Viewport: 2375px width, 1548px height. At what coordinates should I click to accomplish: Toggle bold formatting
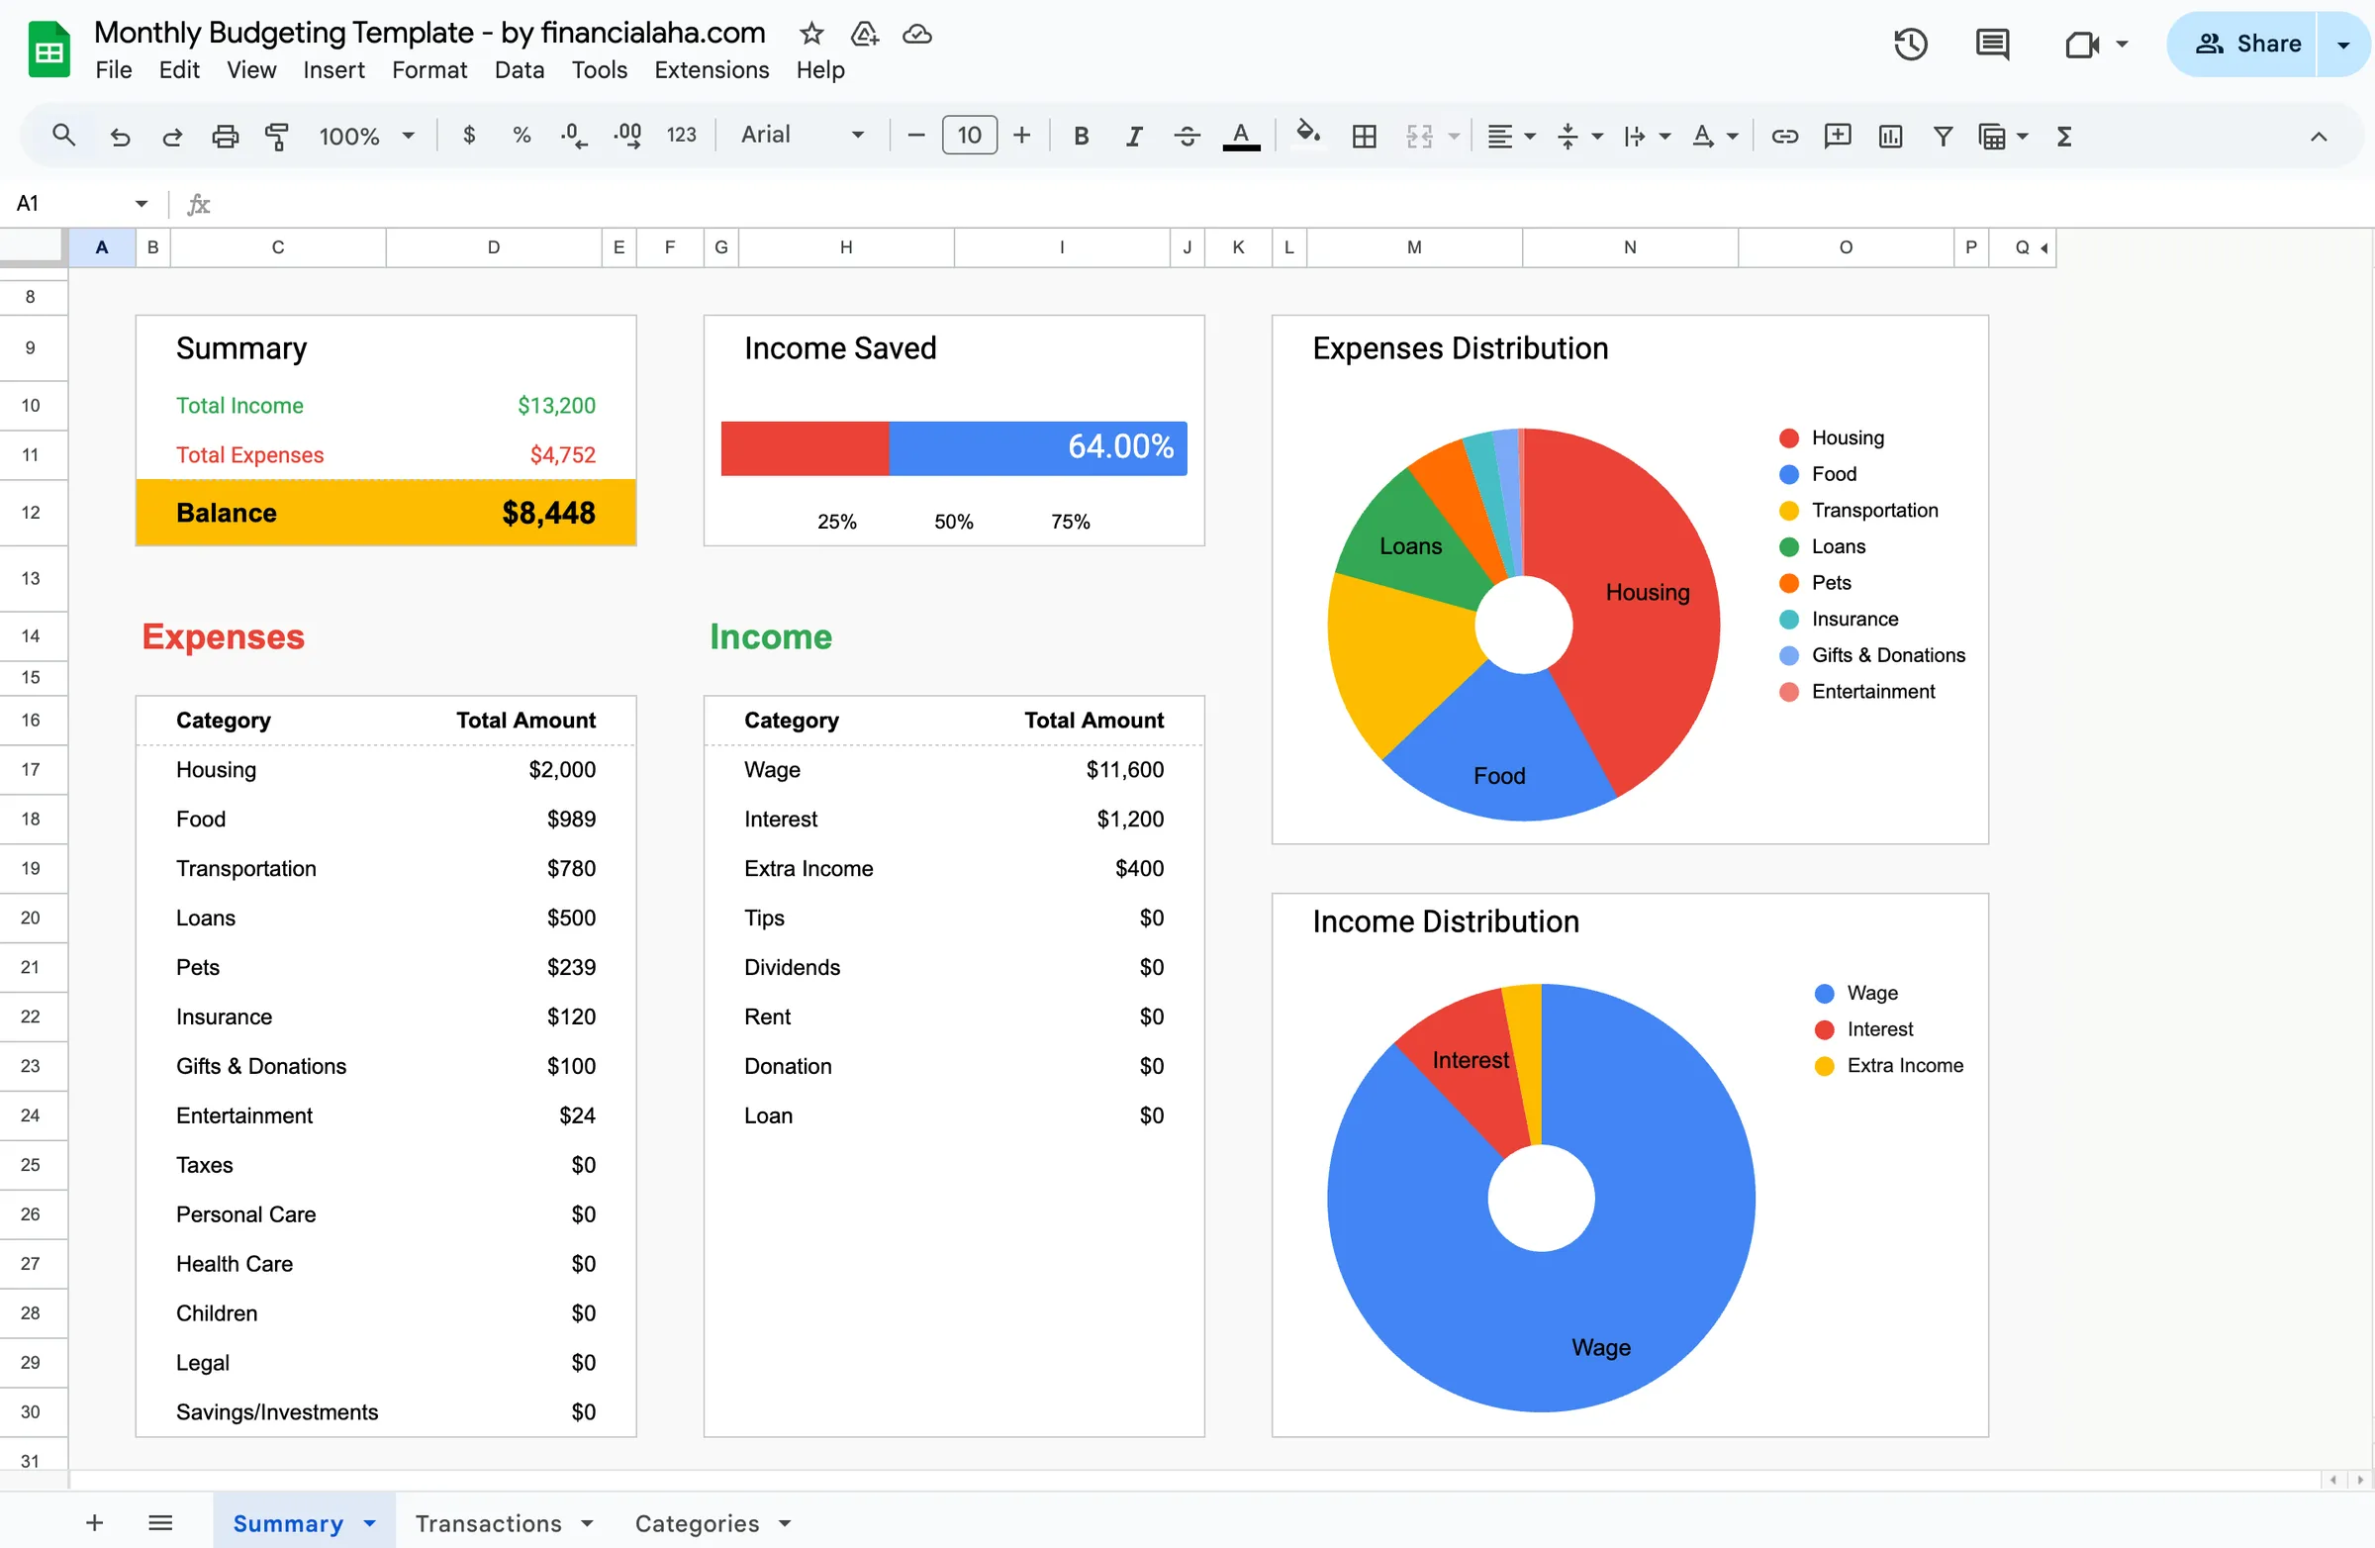pos(1081,135)
